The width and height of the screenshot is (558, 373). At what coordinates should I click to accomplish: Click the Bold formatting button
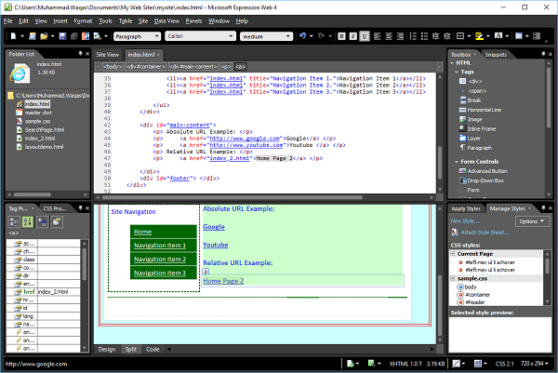point(341,36)
